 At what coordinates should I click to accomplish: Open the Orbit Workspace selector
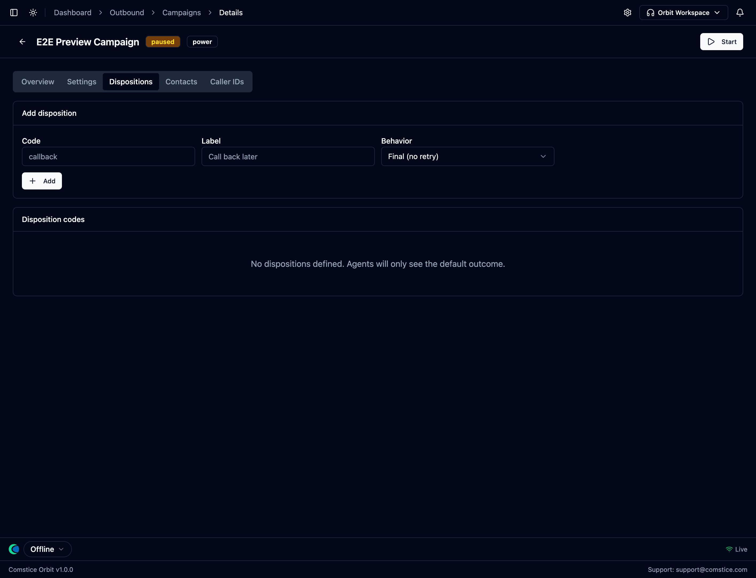(x=683, y=13)
